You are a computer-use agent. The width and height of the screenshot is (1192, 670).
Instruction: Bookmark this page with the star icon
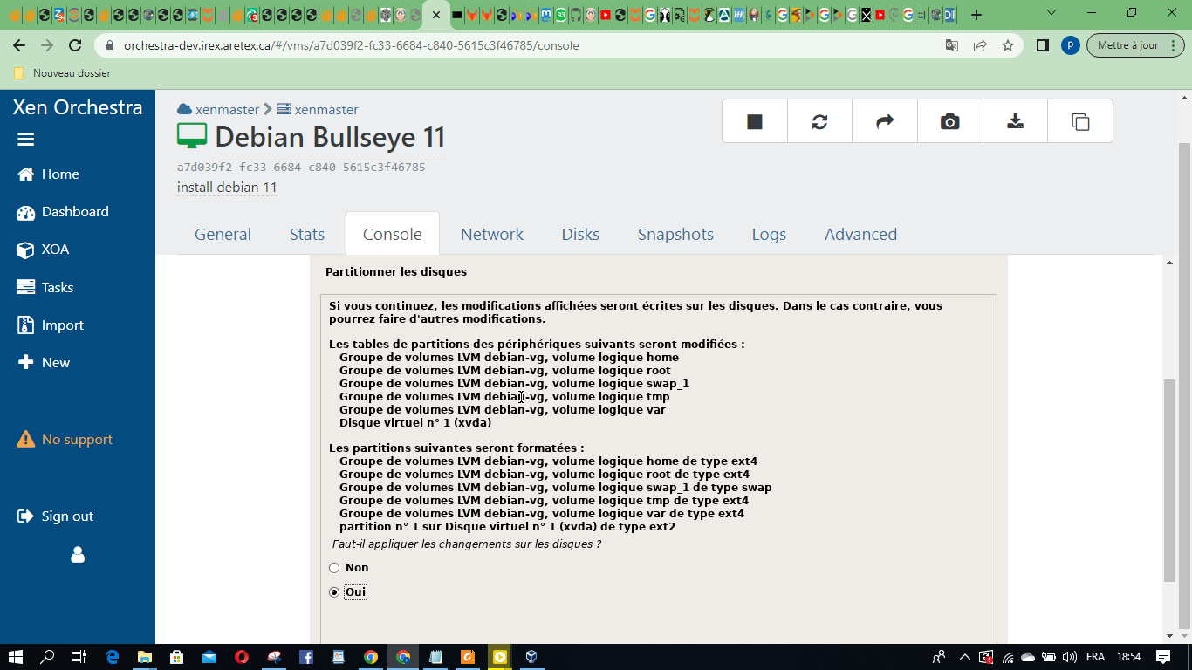1008,45
